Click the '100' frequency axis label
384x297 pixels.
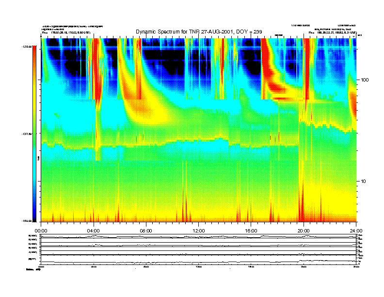pos(365,80)
